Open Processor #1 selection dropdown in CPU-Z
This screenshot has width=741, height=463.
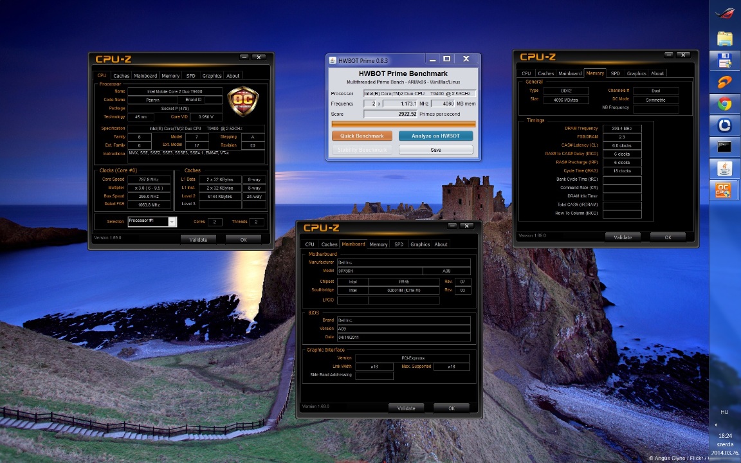pyautogui.click(x=172, y=222)
